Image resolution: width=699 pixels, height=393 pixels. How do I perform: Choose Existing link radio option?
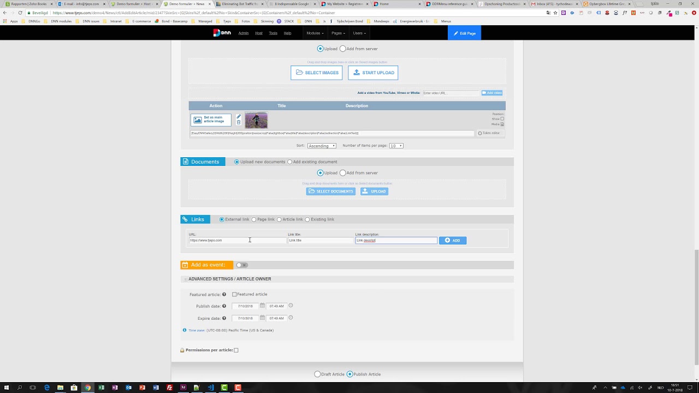coord(307,219)
